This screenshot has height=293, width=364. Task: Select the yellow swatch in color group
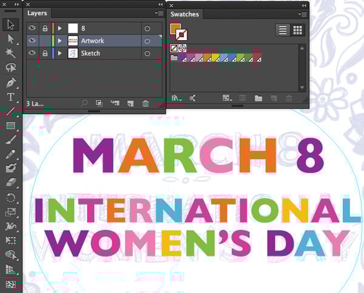click(x=216, y=58)
